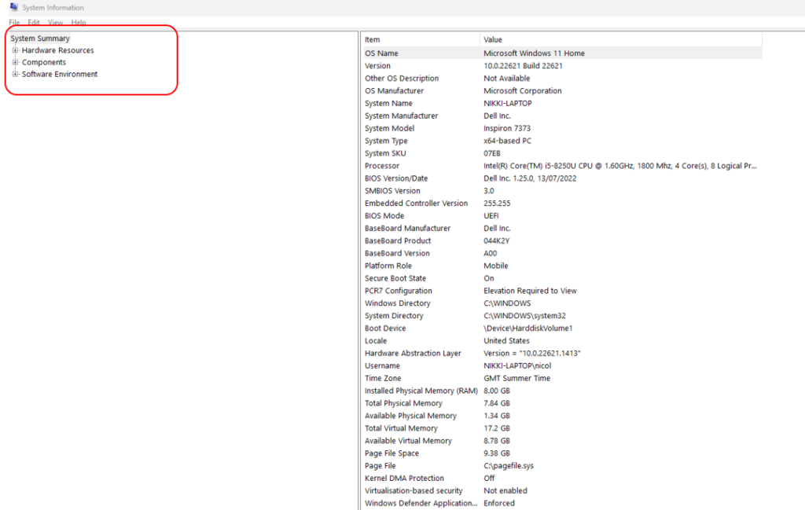Expand the Hardware Resources node
This screenshot has height=510, width=805.
[16, 50]
